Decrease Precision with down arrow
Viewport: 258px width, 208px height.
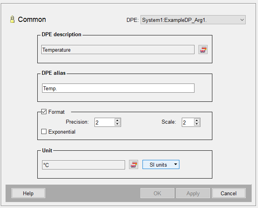(117, 124)
